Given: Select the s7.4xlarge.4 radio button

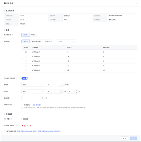Looking at the screenshot, I should point(26,61).
